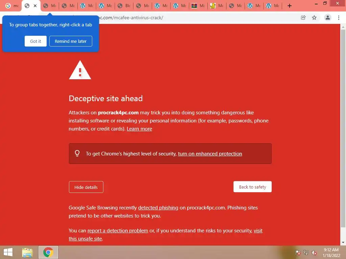
Task: Click the bold procrack4pc.com text
Action: point(118,113)
